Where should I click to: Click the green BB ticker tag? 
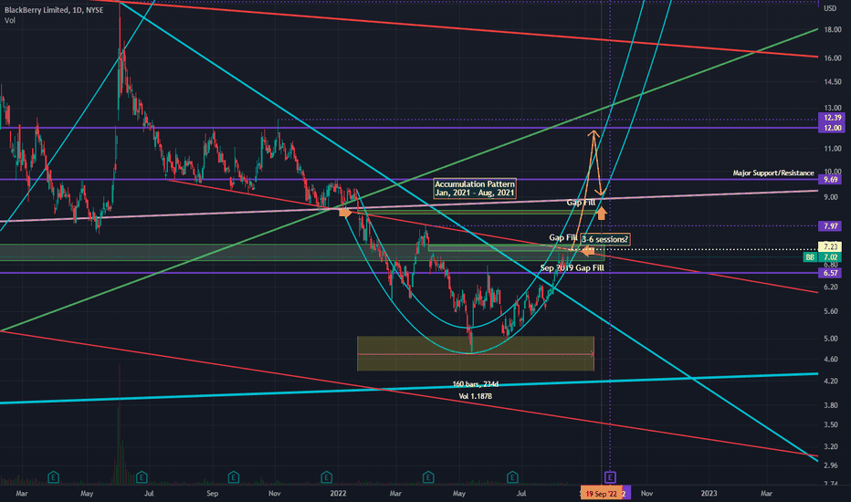point(810,257)
